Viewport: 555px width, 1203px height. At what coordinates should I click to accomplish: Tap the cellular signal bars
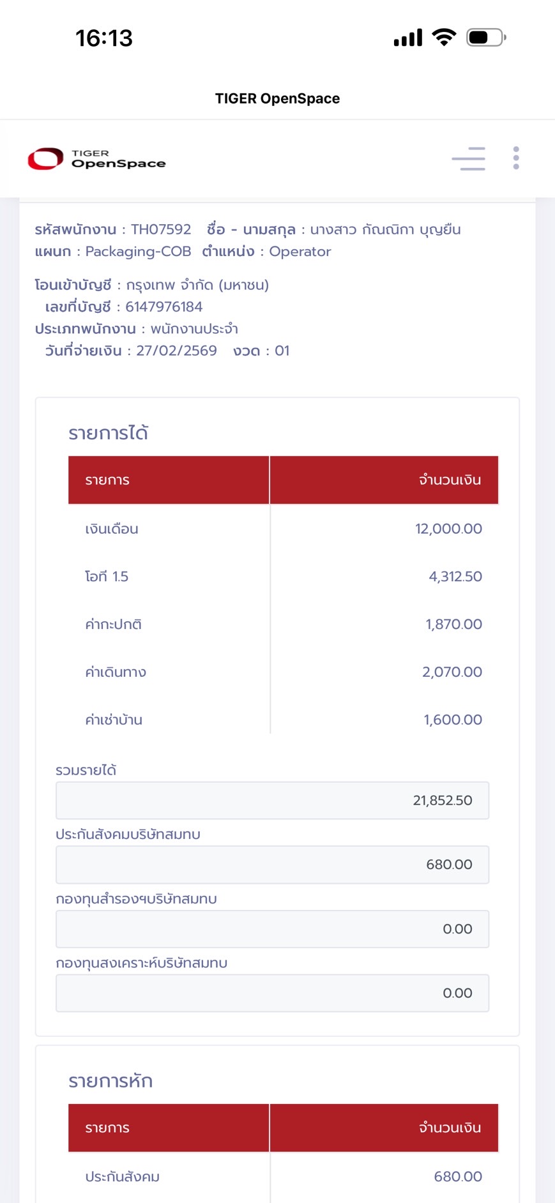pos(408,38)
